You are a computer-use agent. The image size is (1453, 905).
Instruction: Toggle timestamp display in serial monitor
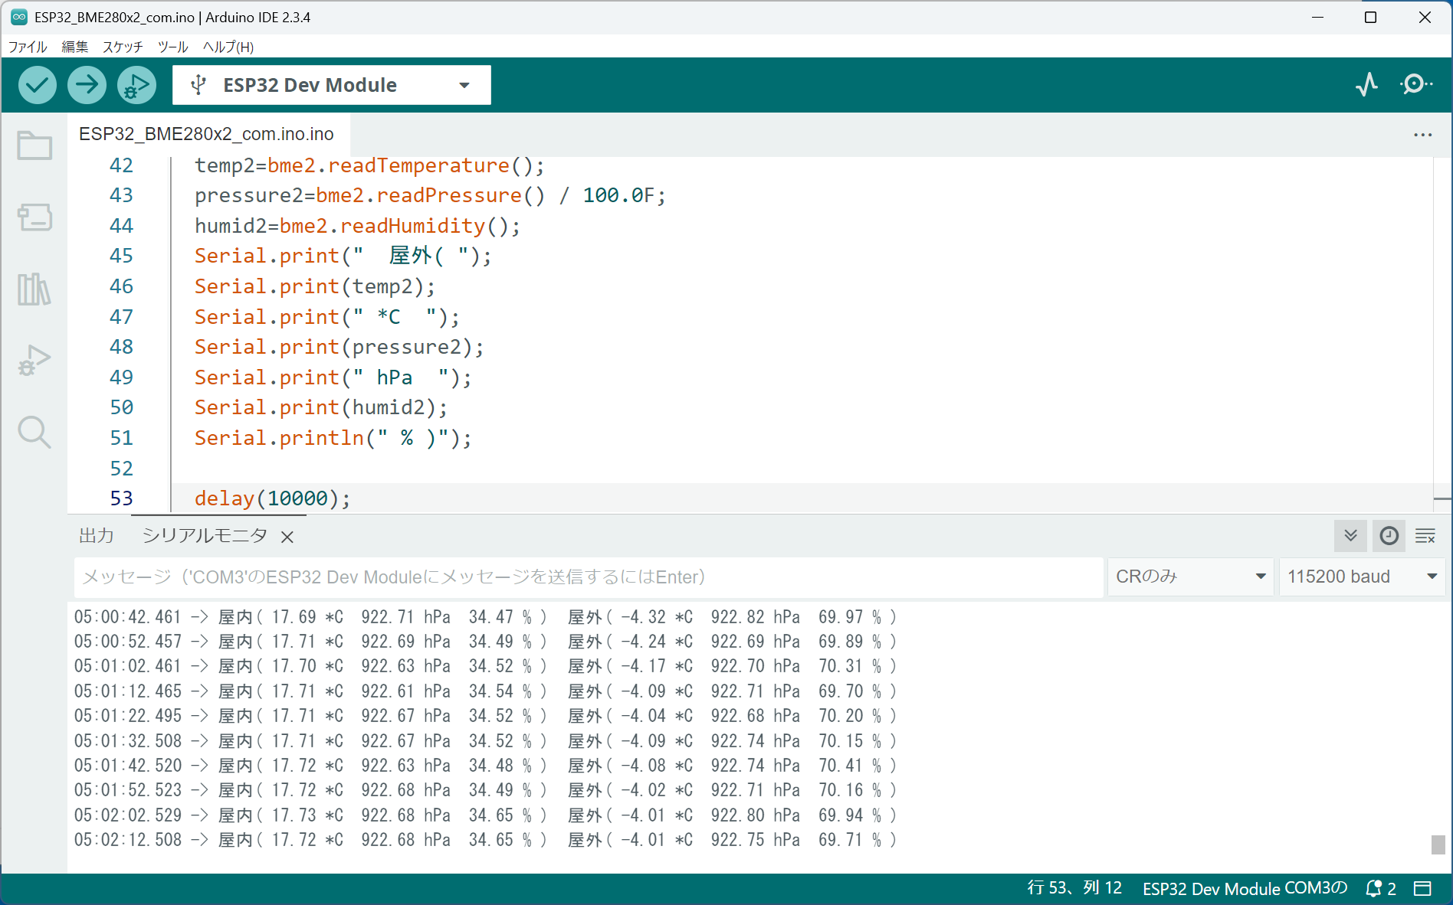coord(1389,536)
